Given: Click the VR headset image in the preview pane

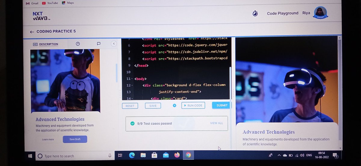Looking at the screenshot, I should 287,80.
